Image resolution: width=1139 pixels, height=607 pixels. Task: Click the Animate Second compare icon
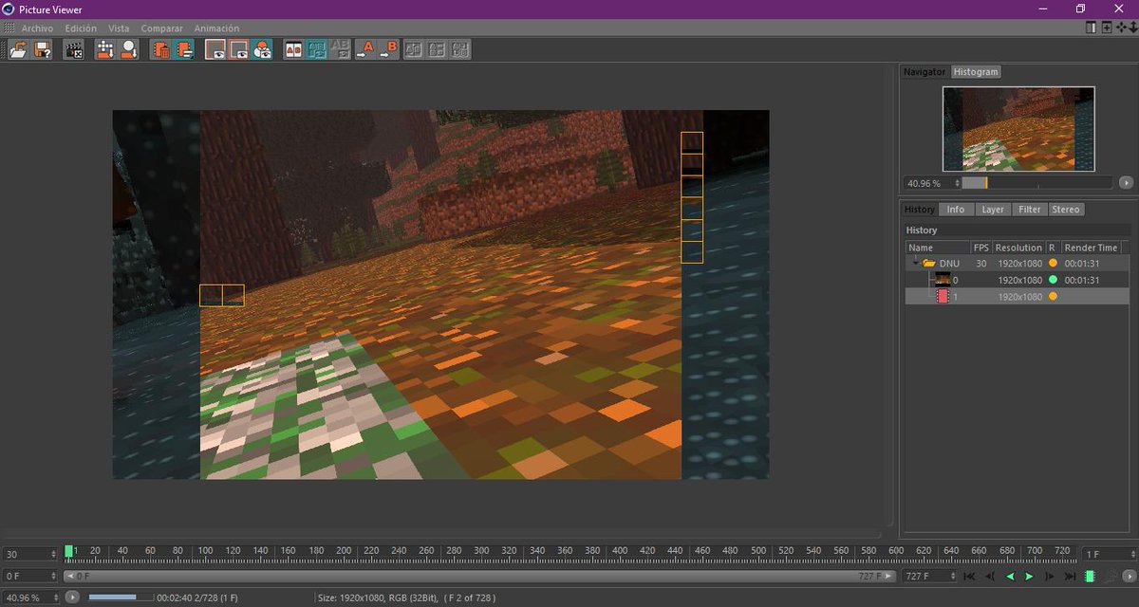tap(438, 49)
